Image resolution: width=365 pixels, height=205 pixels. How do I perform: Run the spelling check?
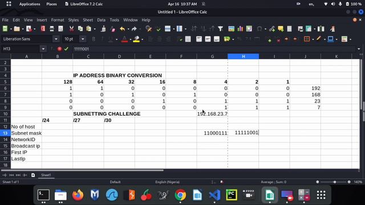pos(159,28)
